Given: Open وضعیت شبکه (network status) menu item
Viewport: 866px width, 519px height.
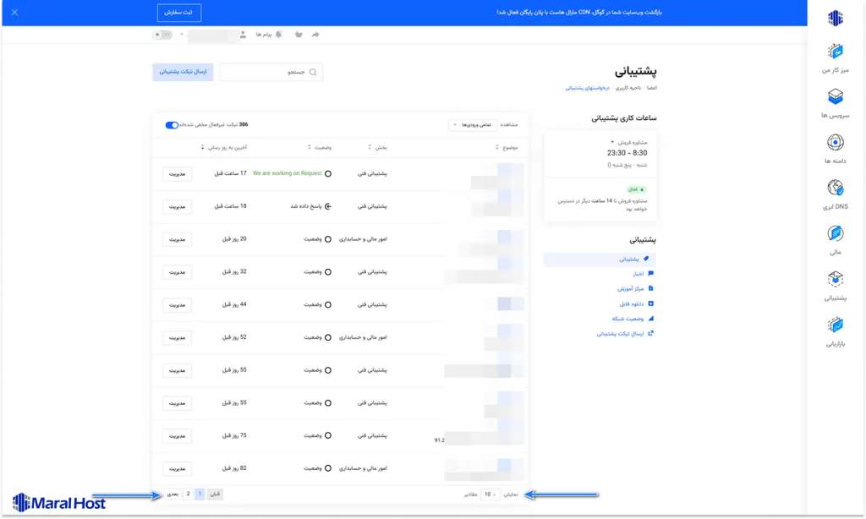Looking at the screenshot, I should pos(633,319).
